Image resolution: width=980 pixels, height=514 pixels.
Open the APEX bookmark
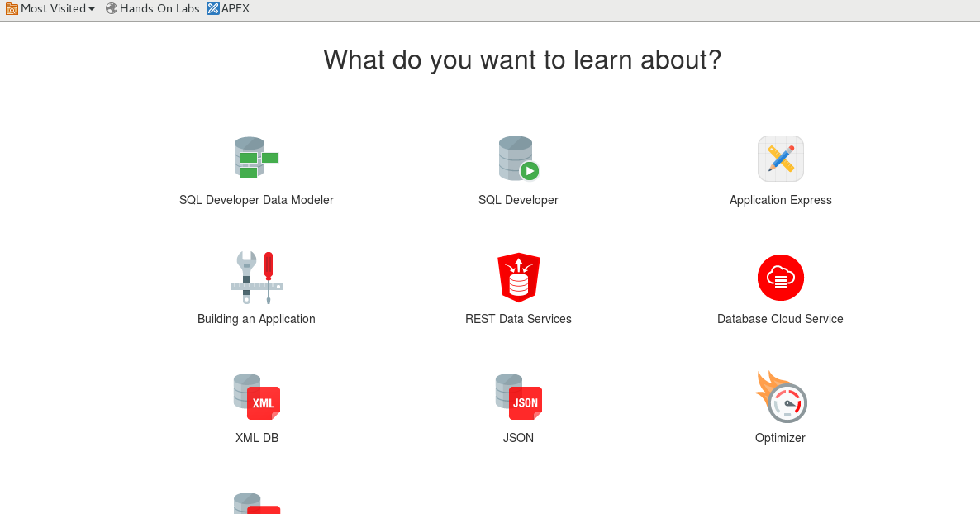228,8
